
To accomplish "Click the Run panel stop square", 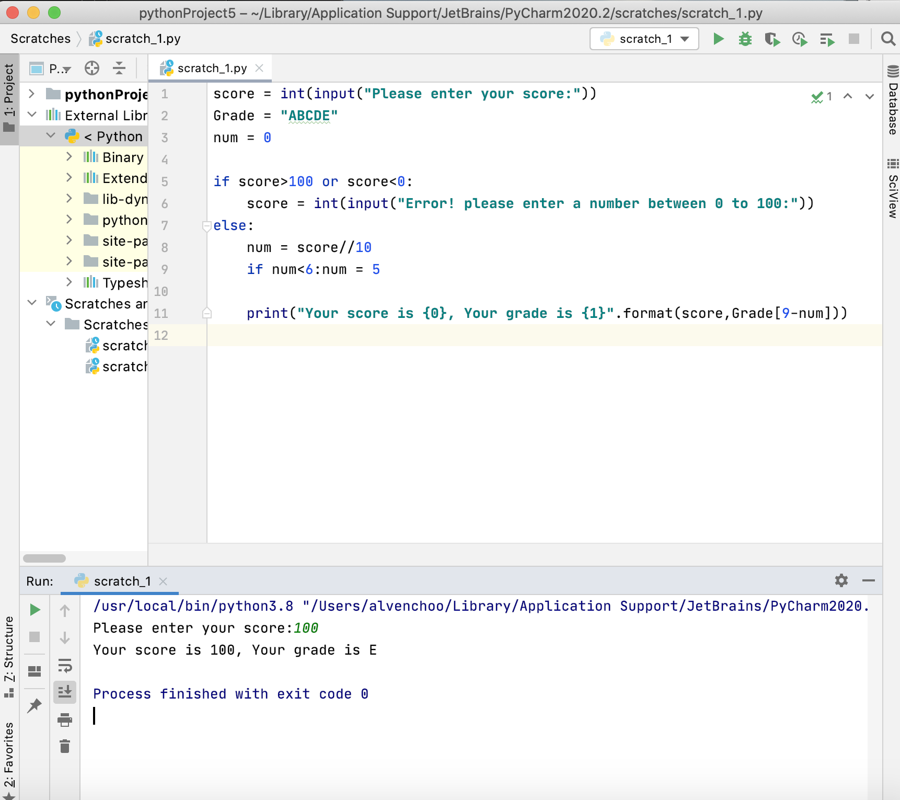I will (34, 637).
